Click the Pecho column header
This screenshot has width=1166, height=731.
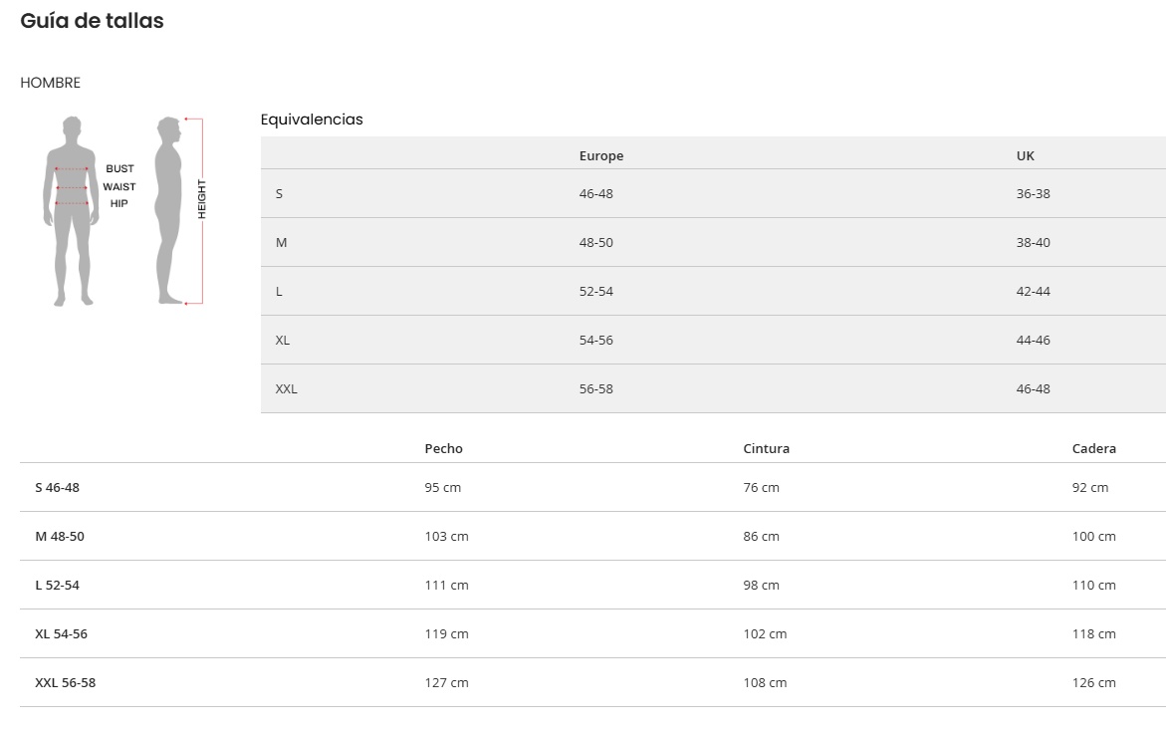pos(443,449)
